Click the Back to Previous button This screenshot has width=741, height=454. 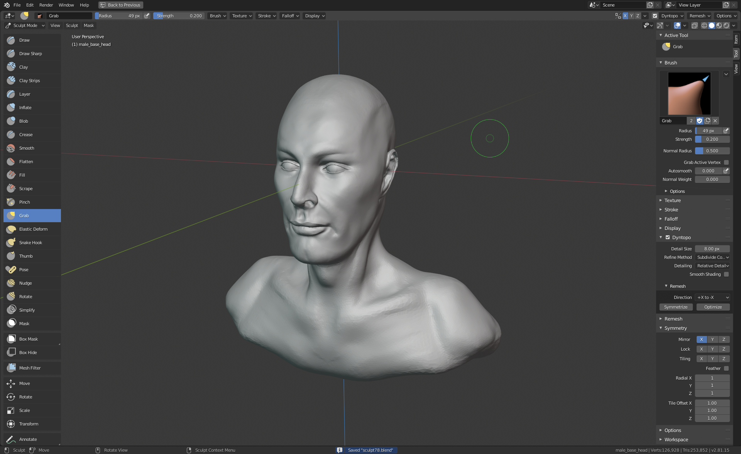click(x=120, y=5)
